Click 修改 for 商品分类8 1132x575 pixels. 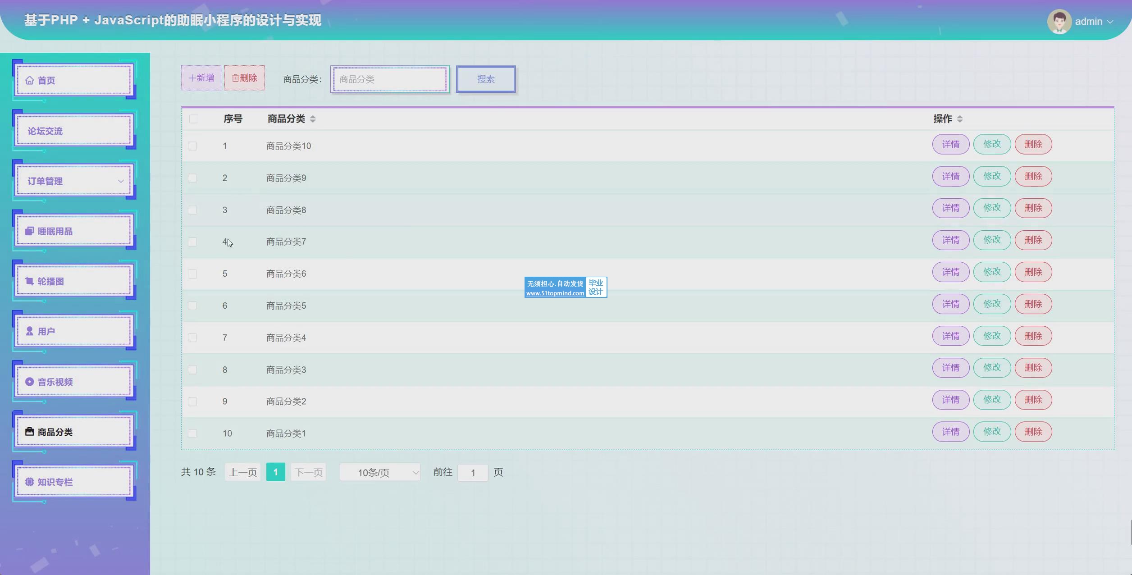tap(992, 208)
